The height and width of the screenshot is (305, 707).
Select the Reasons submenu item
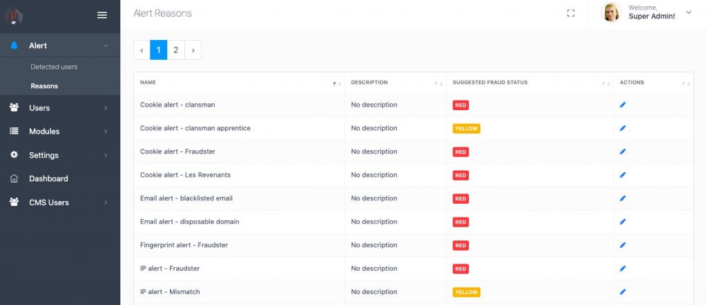[x=44, y=86]
